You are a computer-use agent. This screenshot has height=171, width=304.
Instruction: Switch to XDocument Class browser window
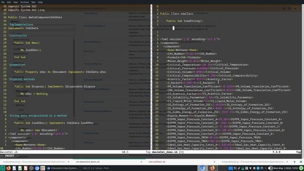tap(62, 168)
